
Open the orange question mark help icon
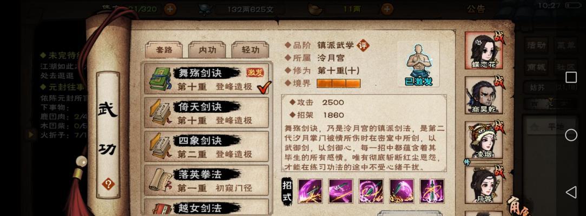(108, 184)
